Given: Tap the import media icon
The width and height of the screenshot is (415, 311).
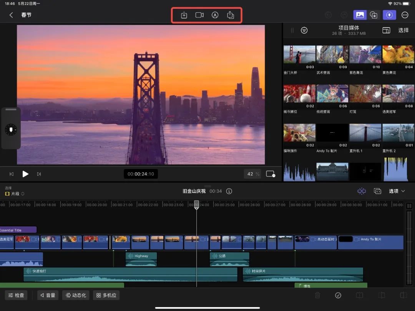Looking at the screenshot, I should pyautogui.click(x=184, y=15).
